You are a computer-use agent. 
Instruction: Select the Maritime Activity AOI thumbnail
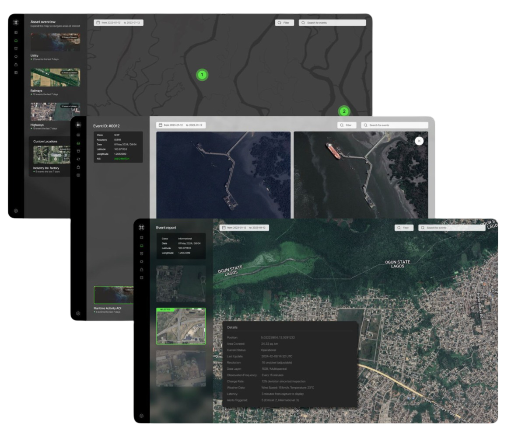pos(113,295)
